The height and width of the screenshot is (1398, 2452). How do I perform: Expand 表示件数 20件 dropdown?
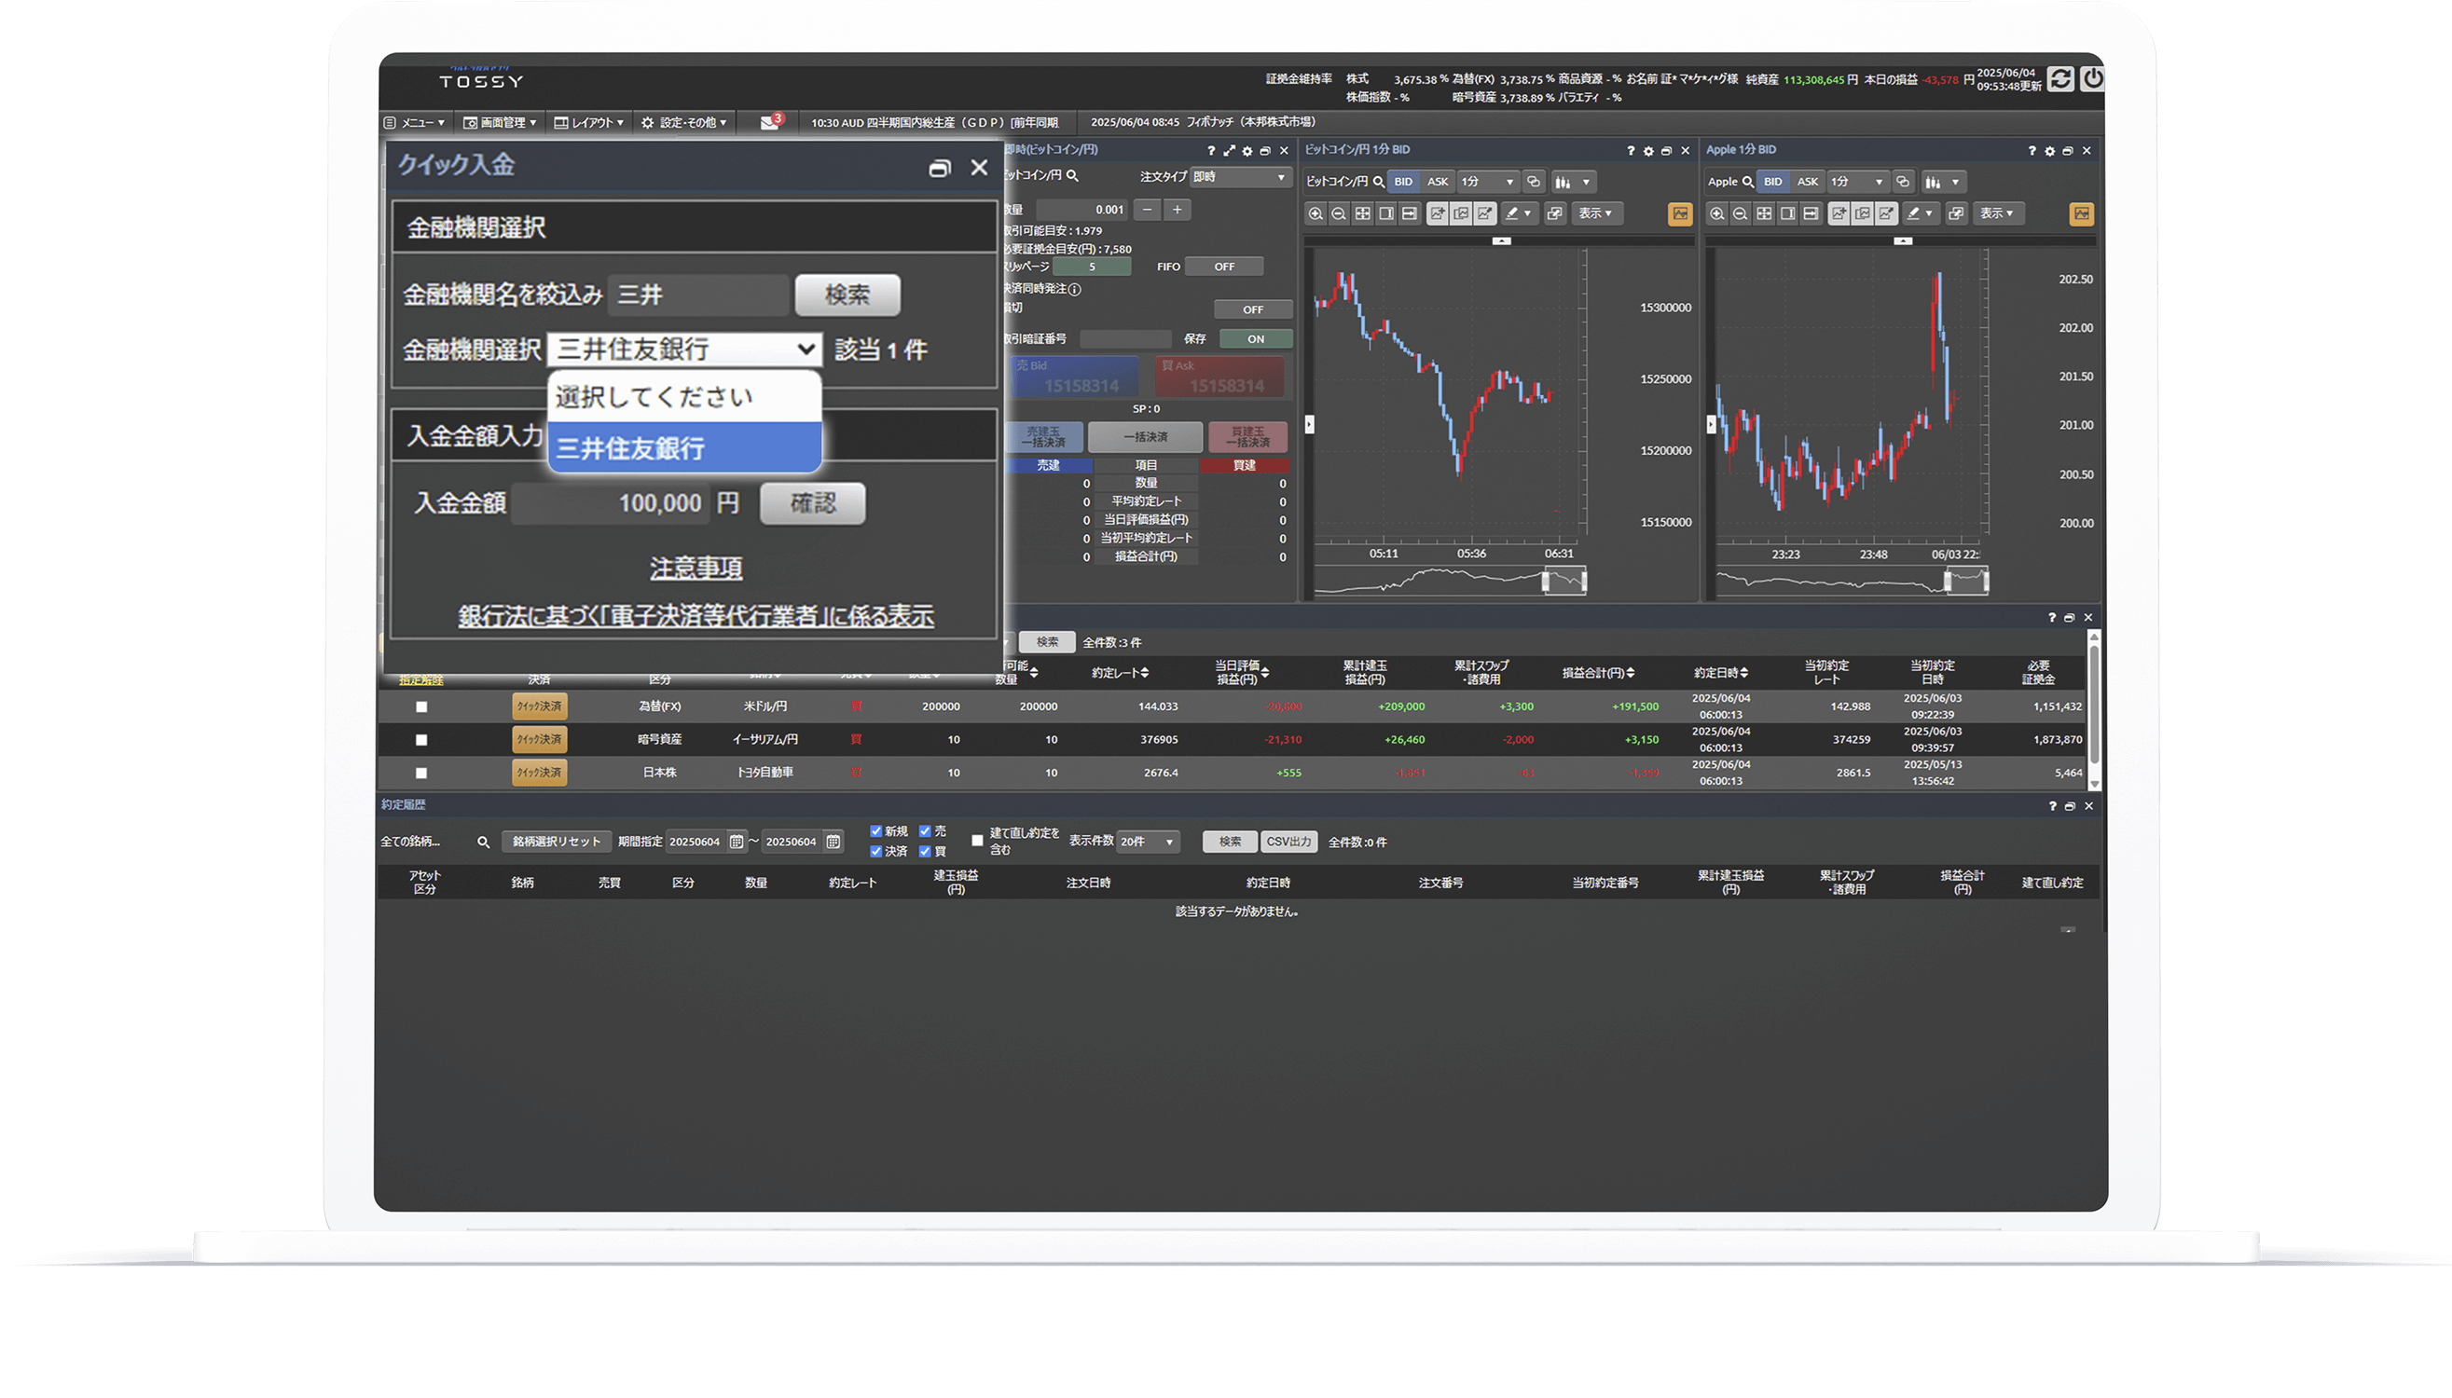tap(1148, 843)
